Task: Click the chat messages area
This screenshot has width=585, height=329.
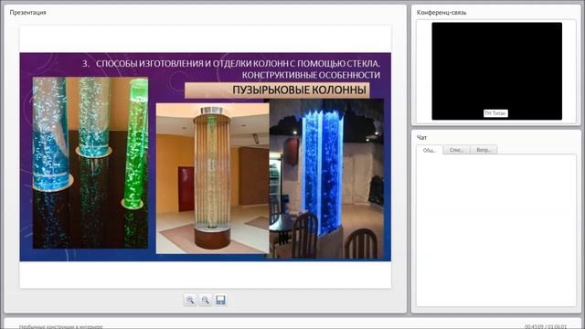Action: [496, 230]
